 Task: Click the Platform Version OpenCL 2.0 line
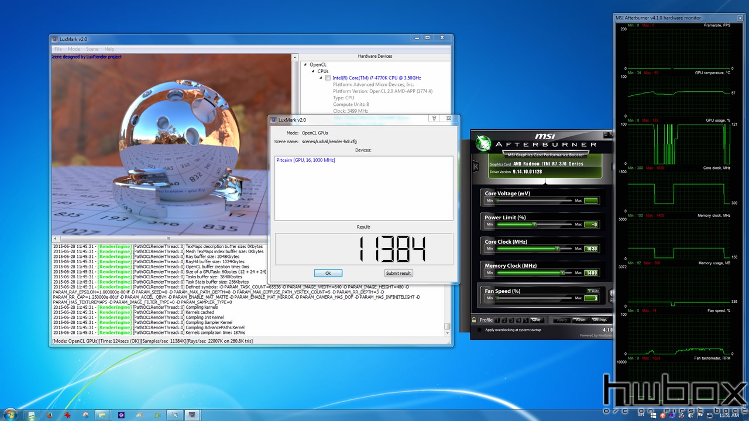click(x=383, y=91)
